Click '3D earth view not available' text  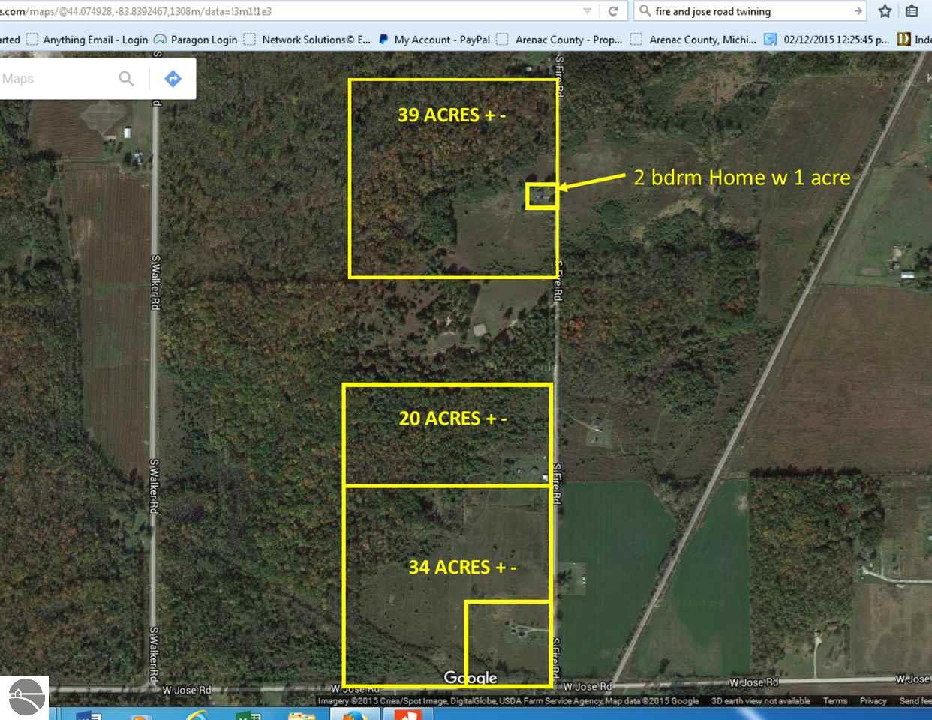pyautogui.click(x=761, y=700)
